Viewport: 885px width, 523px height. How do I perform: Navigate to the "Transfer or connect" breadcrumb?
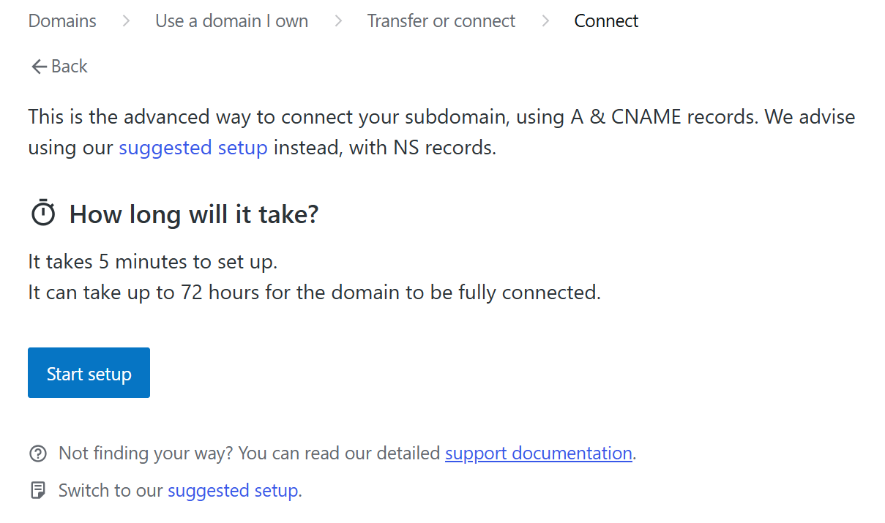pyautogui.click(x=441, y=21)
